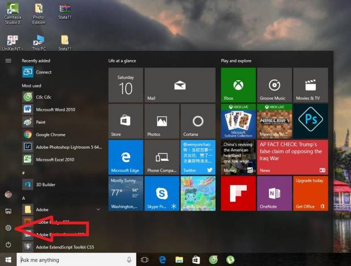Image resolution: width=351 pixels, height=266 pixels.
Task: Launch Paint from the Most used list
Action: click(40, 122)
